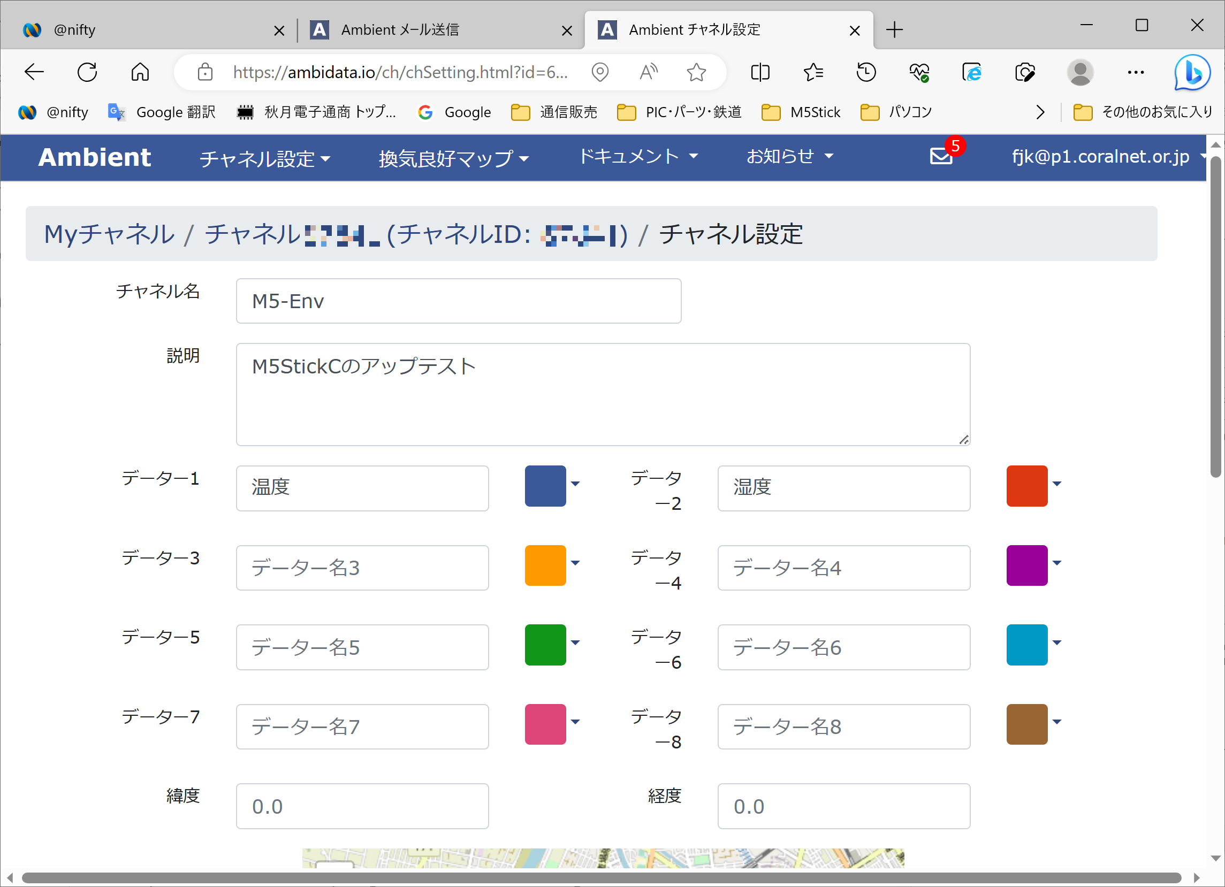Open a new browser tab with plus
Screen dimensions: 1225x887
coord(894,29)
